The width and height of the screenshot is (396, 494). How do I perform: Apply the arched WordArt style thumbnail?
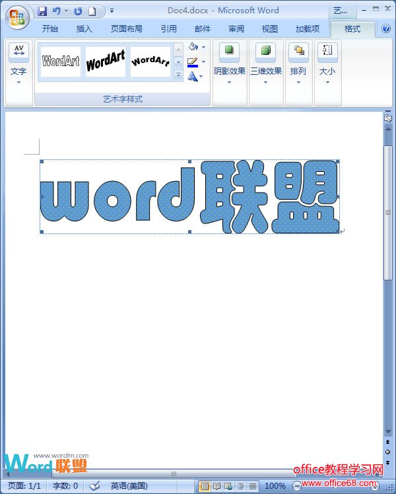pos(150,62)
